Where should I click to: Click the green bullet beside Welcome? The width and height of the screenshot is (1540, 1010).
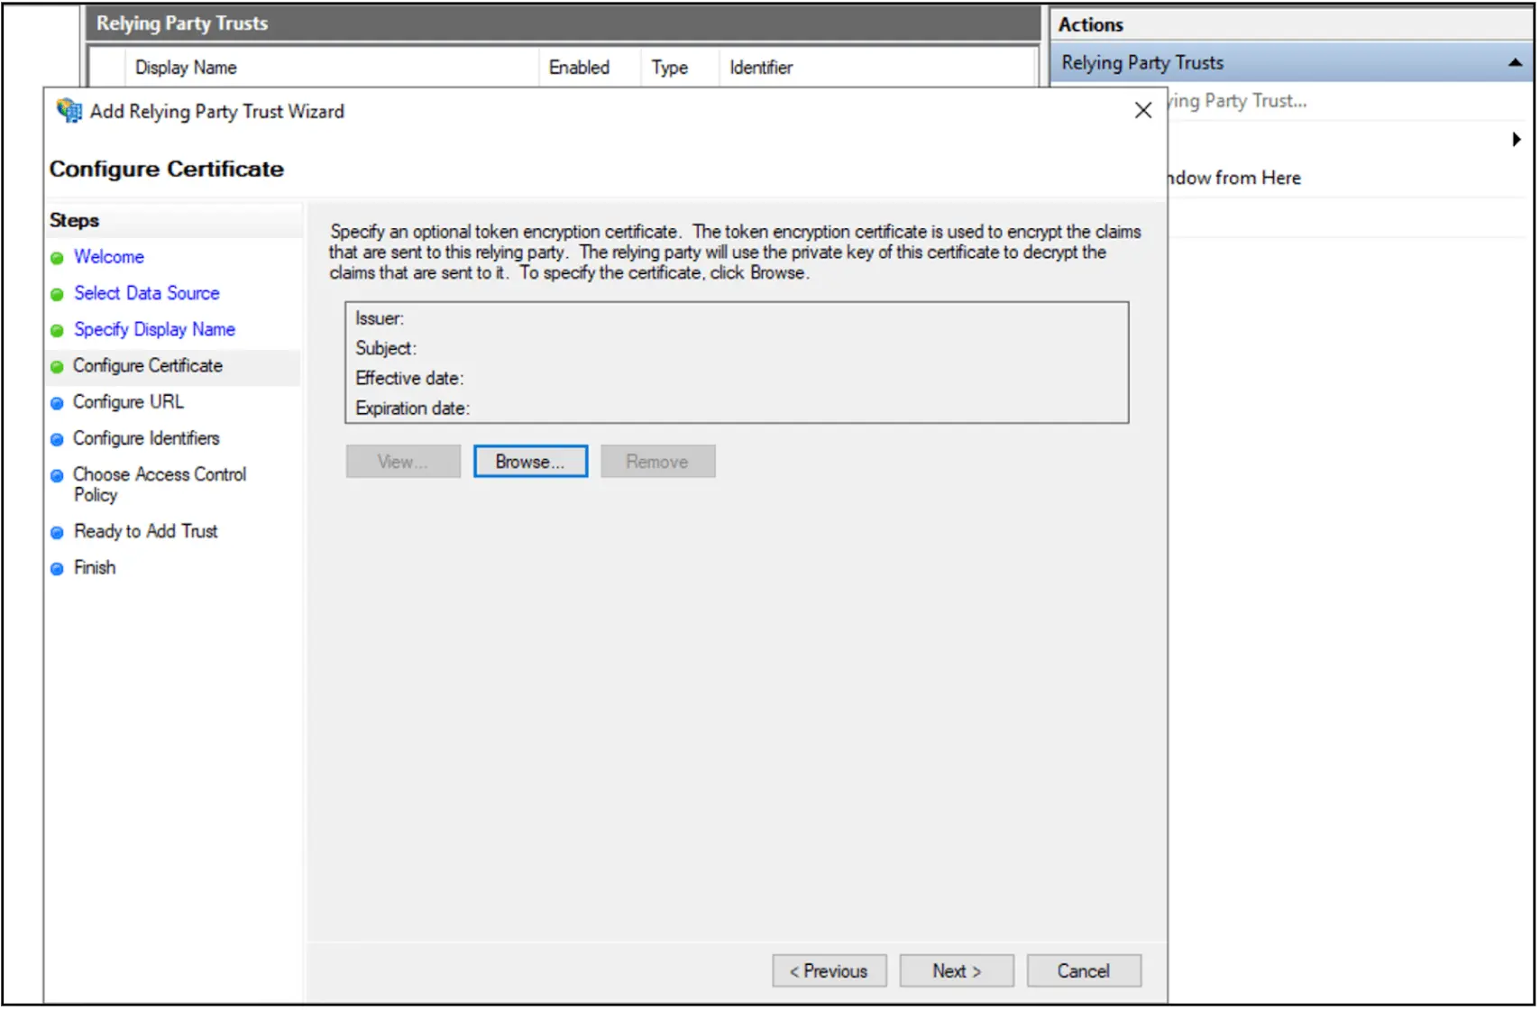point(57,258)
